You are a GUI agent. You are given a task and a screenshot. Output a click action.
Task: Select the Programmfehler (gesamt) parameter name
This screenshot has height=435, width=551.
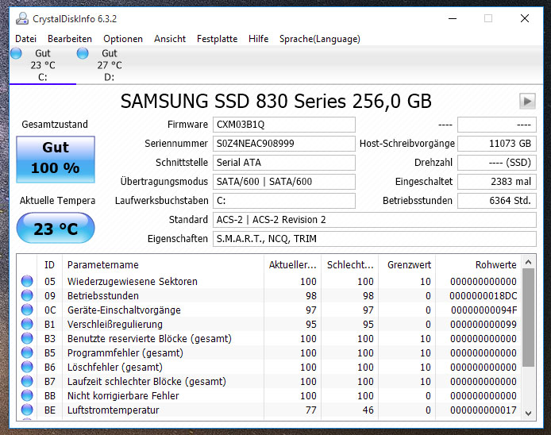(125, 352)
